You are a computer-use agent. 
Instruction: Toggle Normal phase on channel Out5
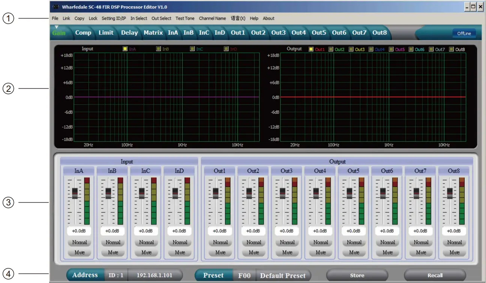354,242
